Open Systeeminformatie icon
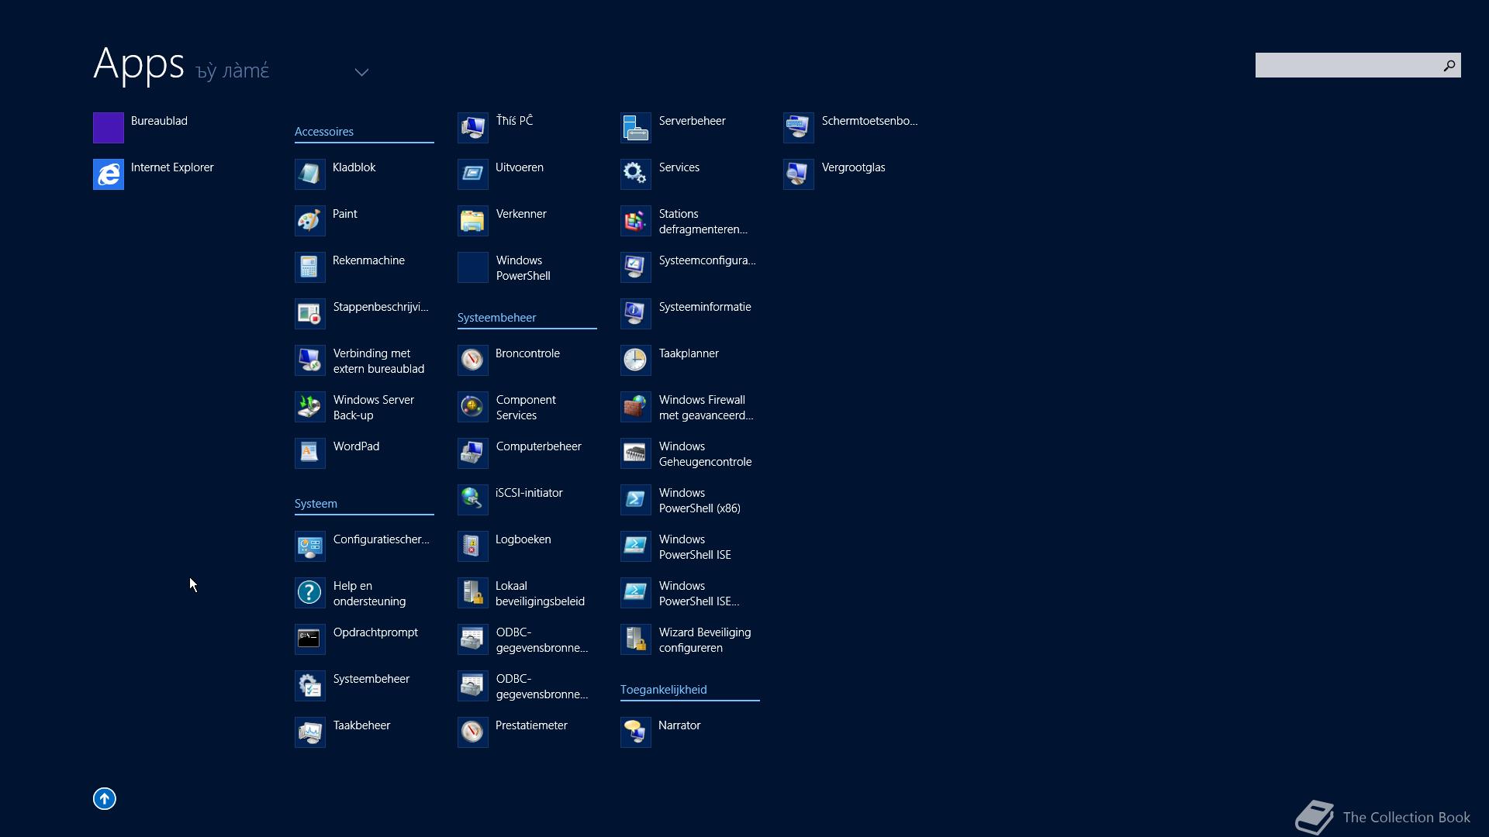Image resolution: width=1489 pixels, height=837 pixels. pos(636,314)
